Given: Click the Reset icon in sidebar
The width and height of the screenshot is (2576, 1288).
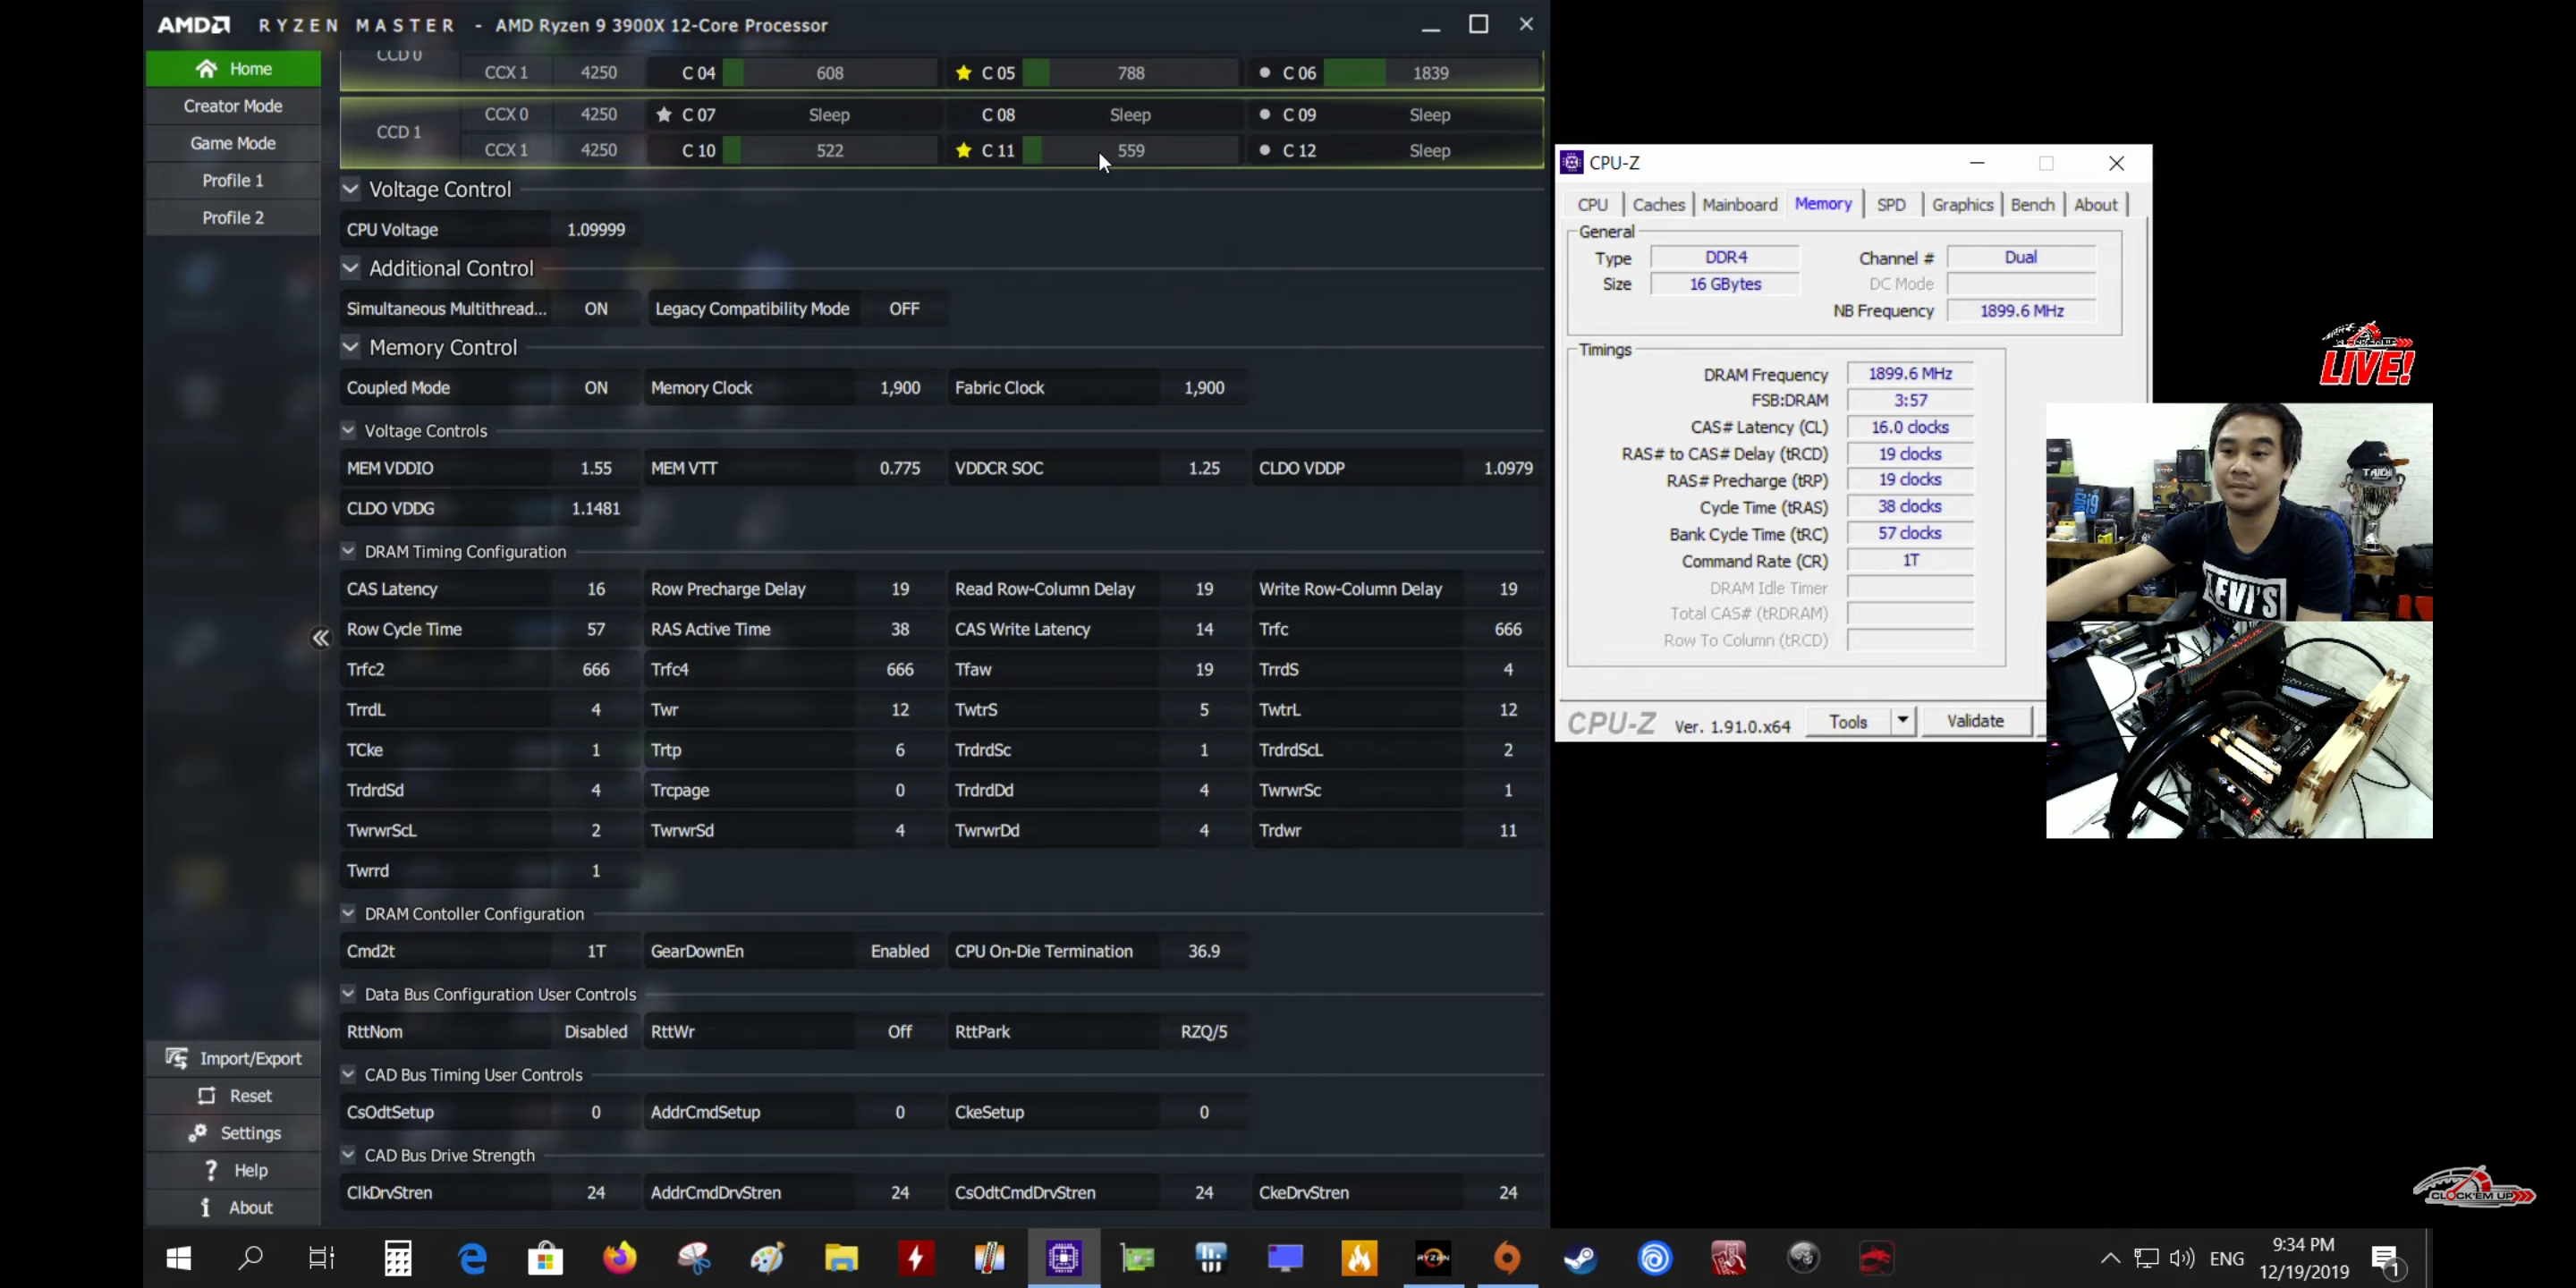Looking at the screenshot, I should 207,1096.
